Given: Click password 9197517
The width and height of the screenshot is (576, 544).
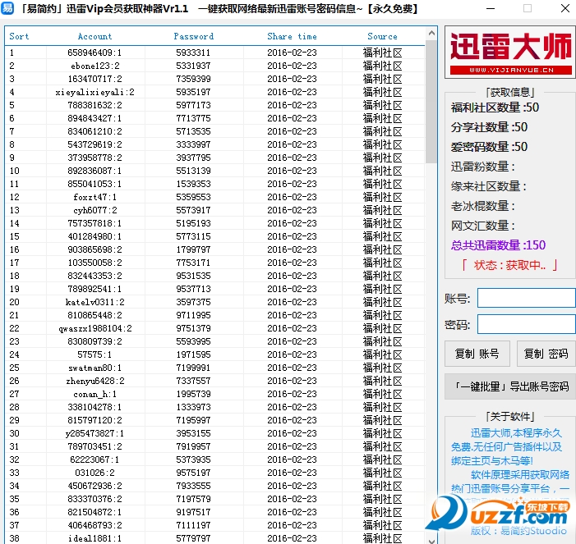Looking at the screenshot, I should (194, 512).
